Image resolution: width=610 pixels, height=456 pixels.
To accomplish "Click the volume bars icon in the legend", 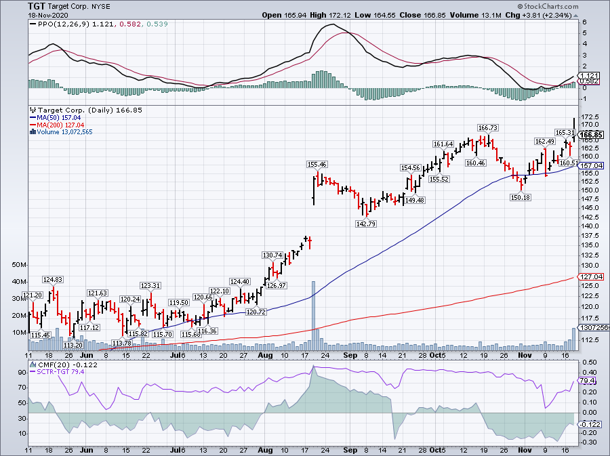I will [33, 132].
